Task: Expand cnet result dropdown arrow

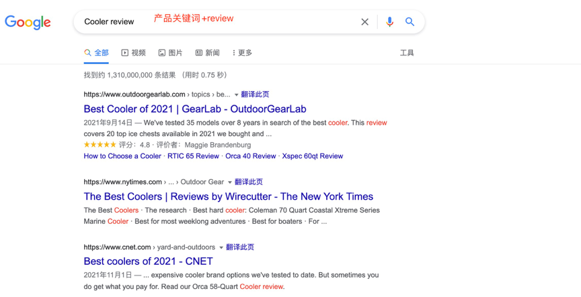Action: (221, 247)
